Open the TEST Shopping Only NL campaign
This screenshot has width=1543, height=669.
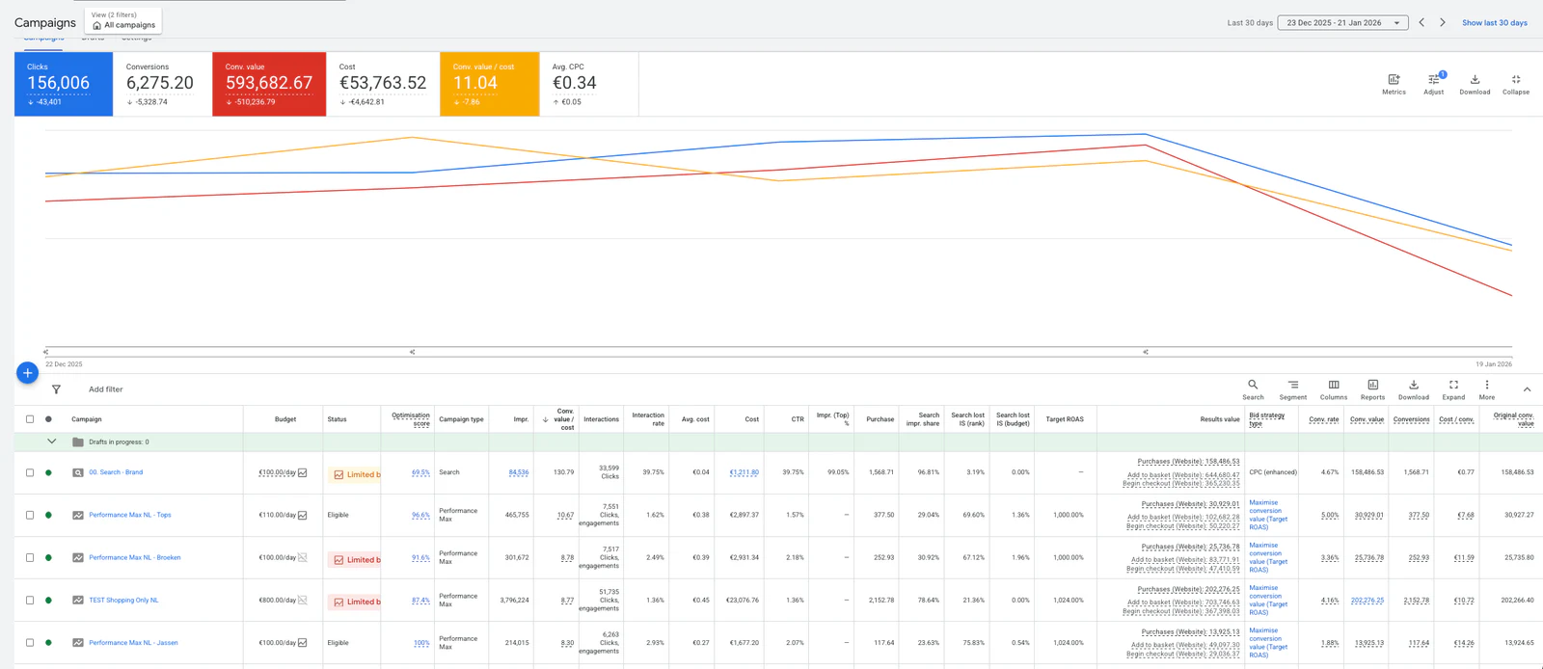(123, 600)
